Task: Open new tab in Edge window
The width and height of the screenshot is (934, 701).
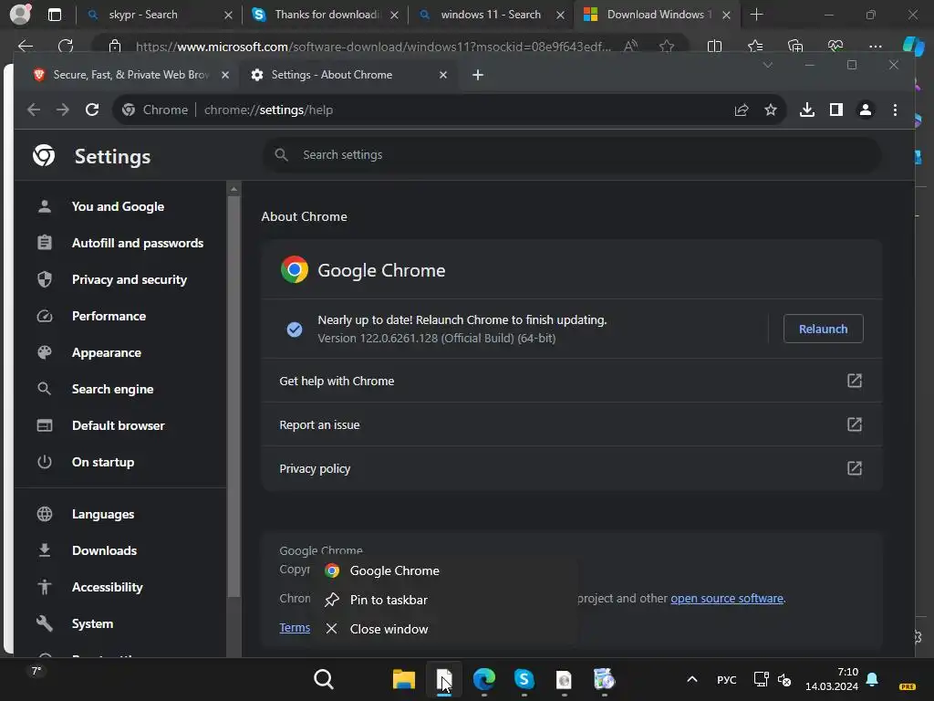Action: tap(756, 15)
